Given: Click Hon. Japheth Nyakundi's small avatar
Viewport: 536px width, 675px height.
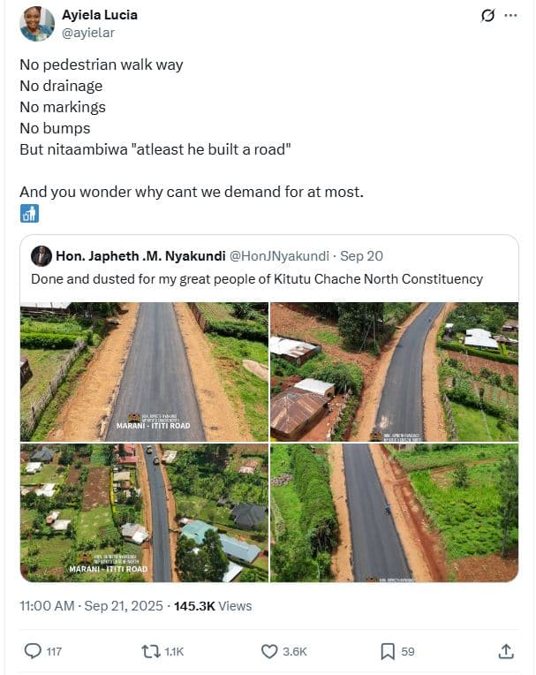Looking at the screenshot, I should 41,256.
